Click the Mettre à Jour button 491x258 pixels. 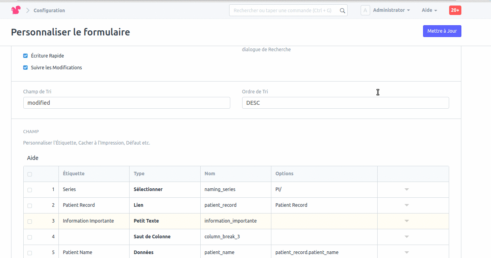click(442, 31)
